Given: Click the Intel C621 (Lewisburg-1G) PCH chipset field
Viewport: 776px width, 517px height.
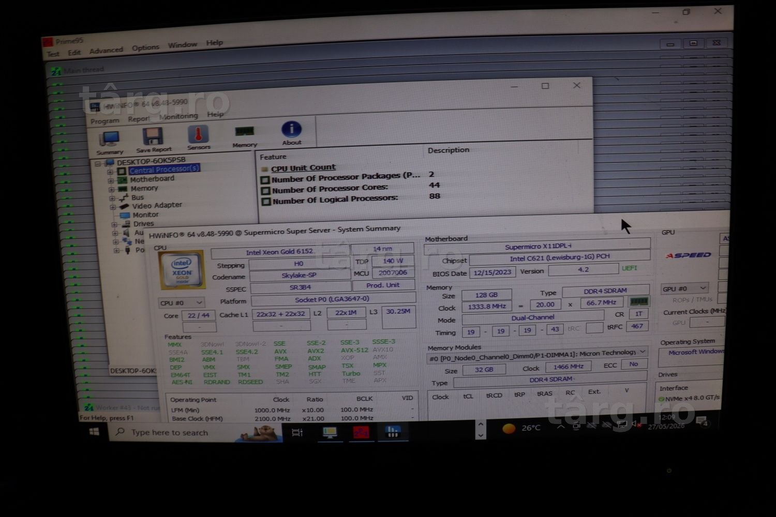Looking at the screenshot, I should pos(559,258).
